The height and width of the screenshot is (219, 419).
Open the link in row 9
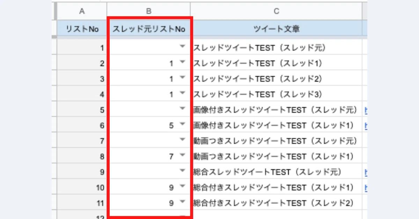365,172
